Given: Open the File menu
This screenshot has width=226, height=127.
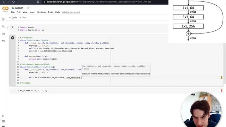Looking at the screenshot, I should [13, 12].
